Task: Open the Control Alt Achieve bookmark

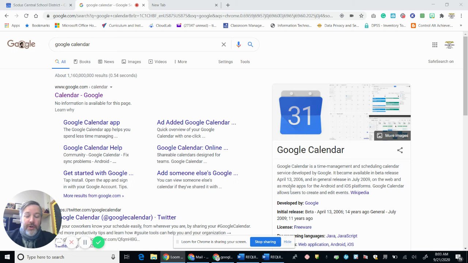Action: point(432,26)
